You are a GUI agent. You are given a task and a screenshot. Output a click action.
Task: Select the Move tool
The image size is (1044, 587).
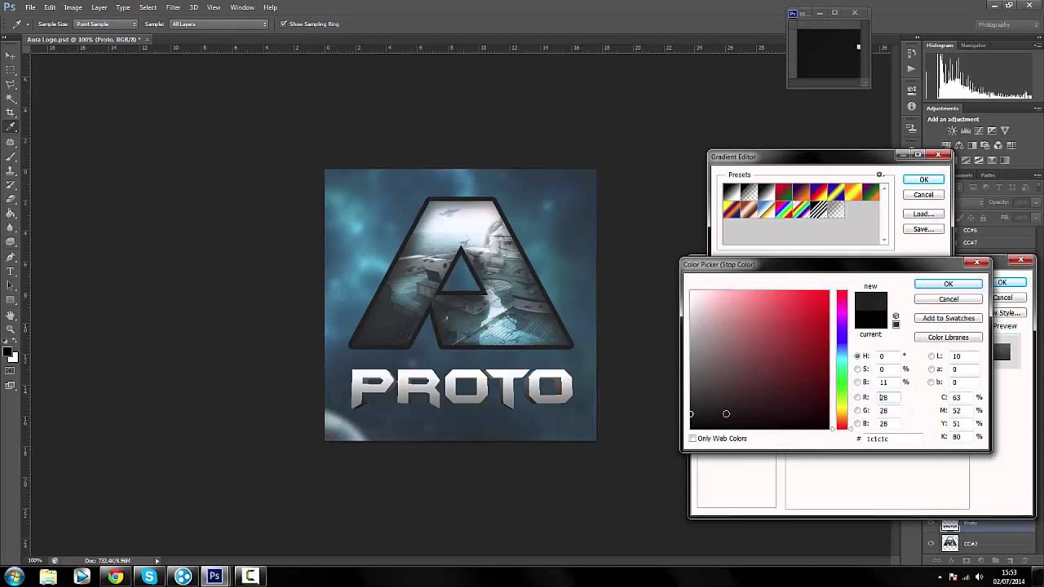pos(11,55)
